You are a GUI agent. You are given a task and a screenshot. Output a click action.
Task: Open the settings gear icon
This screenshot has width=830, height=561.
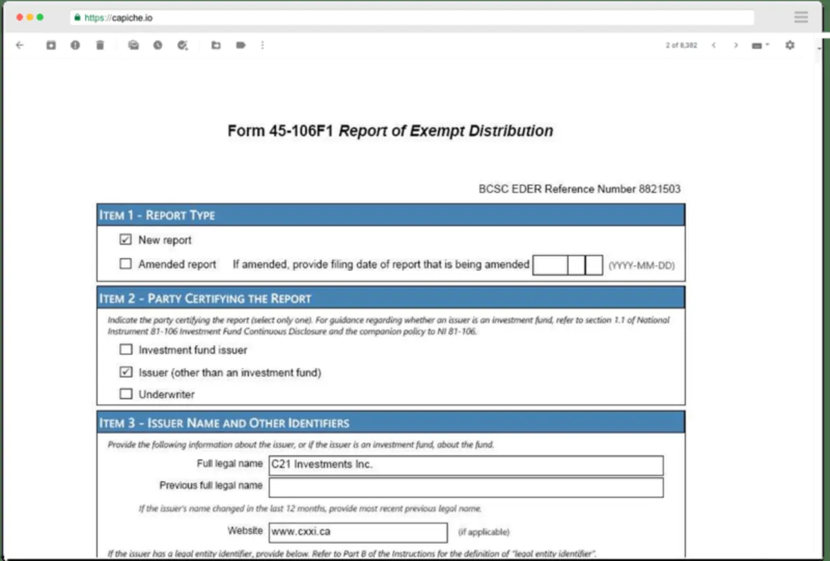[790, 45]
